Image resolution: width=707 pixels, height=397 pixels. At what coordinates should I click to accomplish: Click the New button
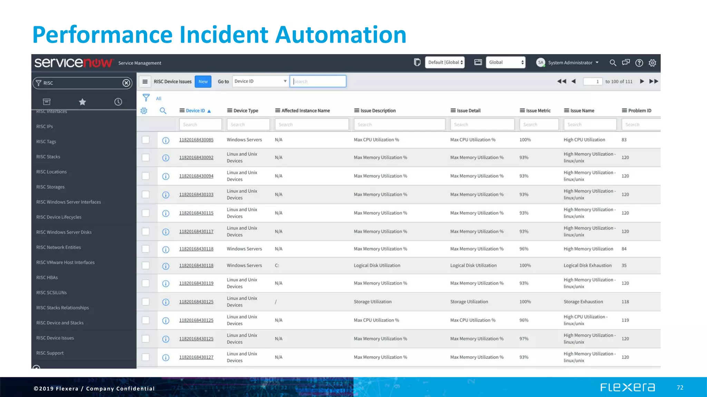[x=203, y=82]
